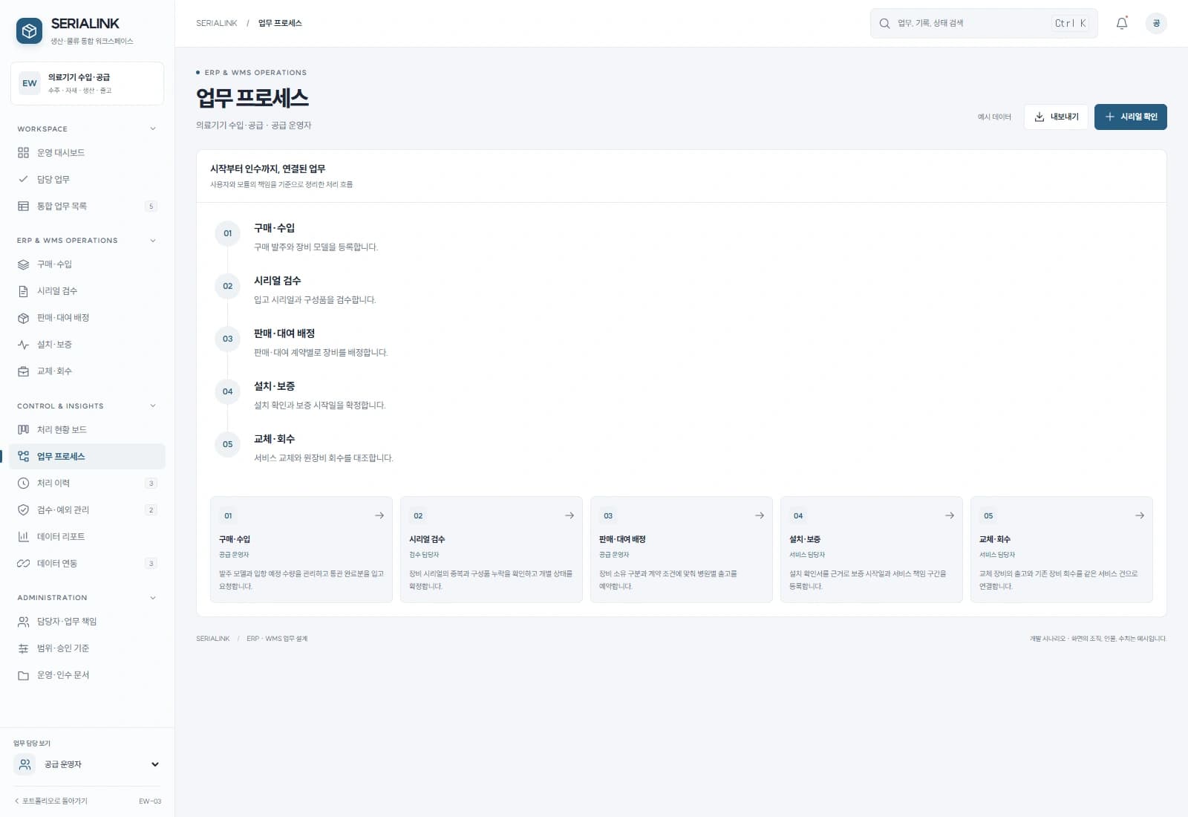Screen dimensions: 1188x817
Task: Open 판매·대여 배정 box icon
Action: pos(23,317)
